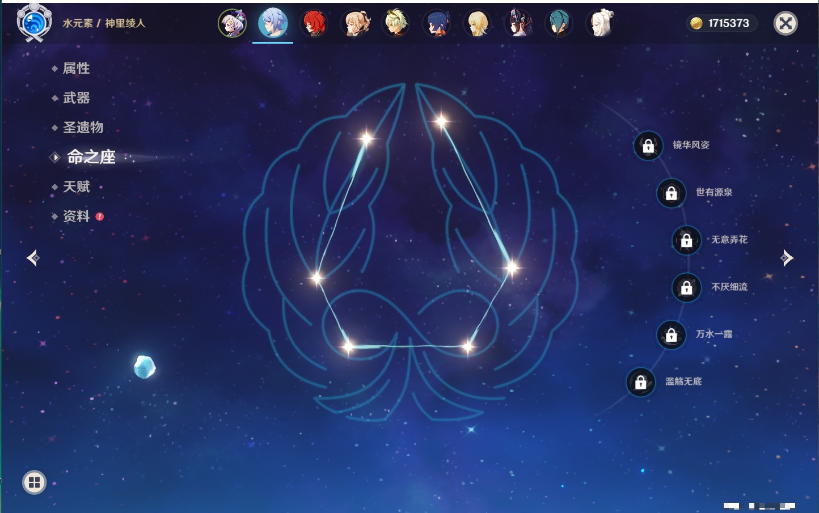The image size is (819, 513).
Task: Select the 滥觞无底 constellation label
Action: (x=683, y=381)
